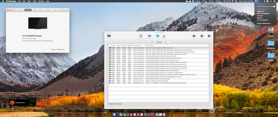Click the date and time in the menu bar
Viewport: 278px width, 117px height.
point(246,1)
